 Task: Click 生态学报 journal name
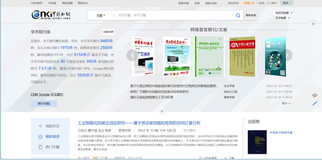coord(229,86)
